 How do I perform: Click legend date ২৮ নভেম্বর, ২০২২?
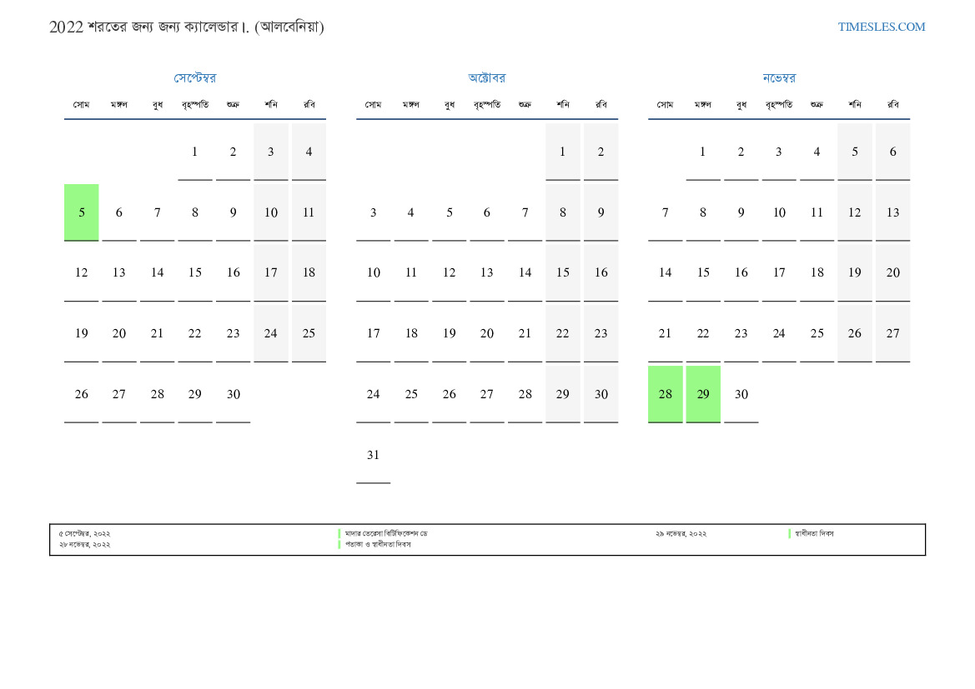84,545
